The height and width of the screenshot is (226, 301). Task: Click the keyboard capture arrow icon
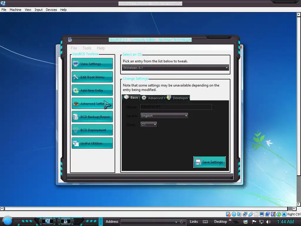coord(284,214)
